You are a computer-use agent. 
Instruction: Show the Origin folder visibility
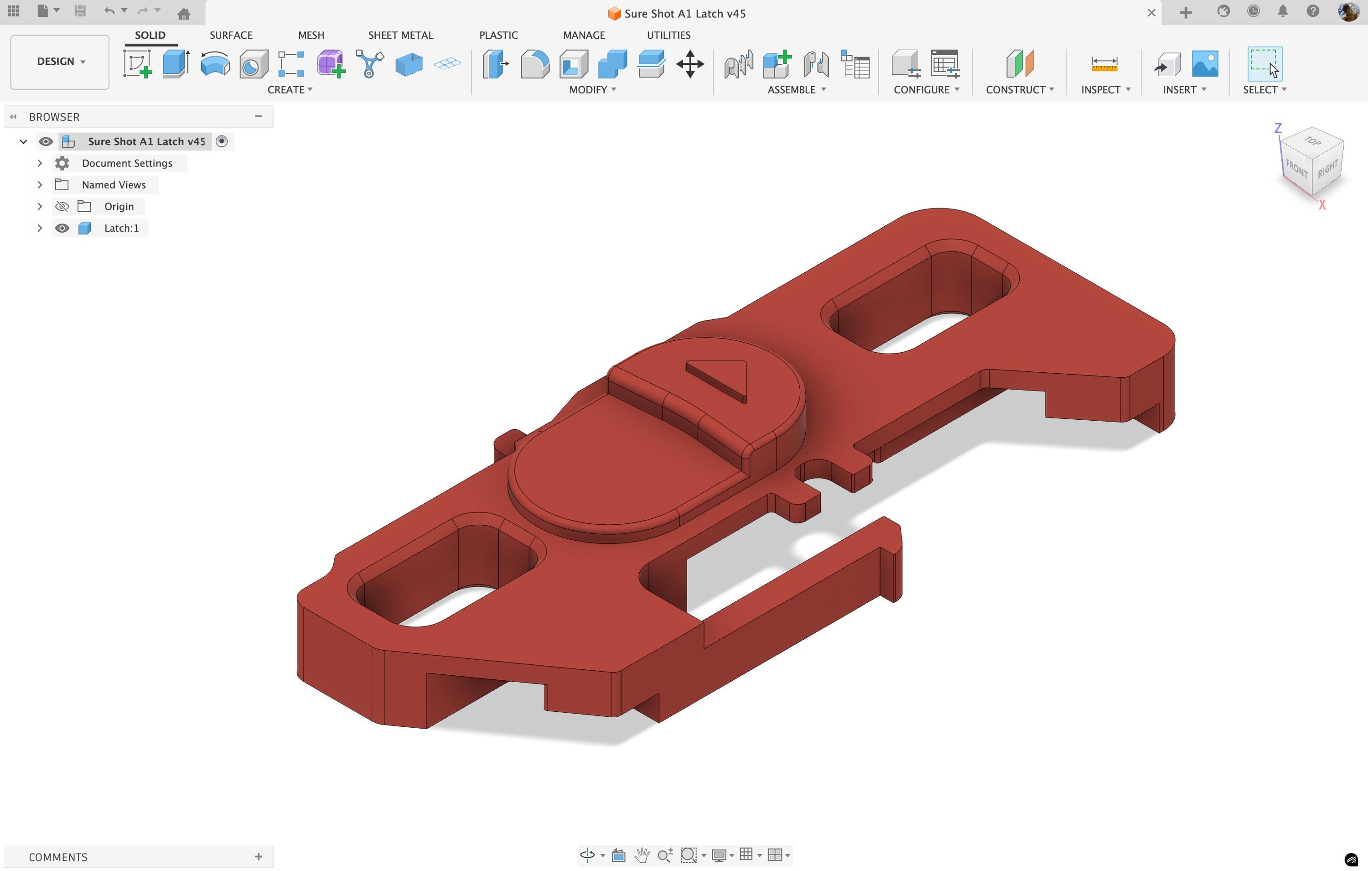coord(62,206)
